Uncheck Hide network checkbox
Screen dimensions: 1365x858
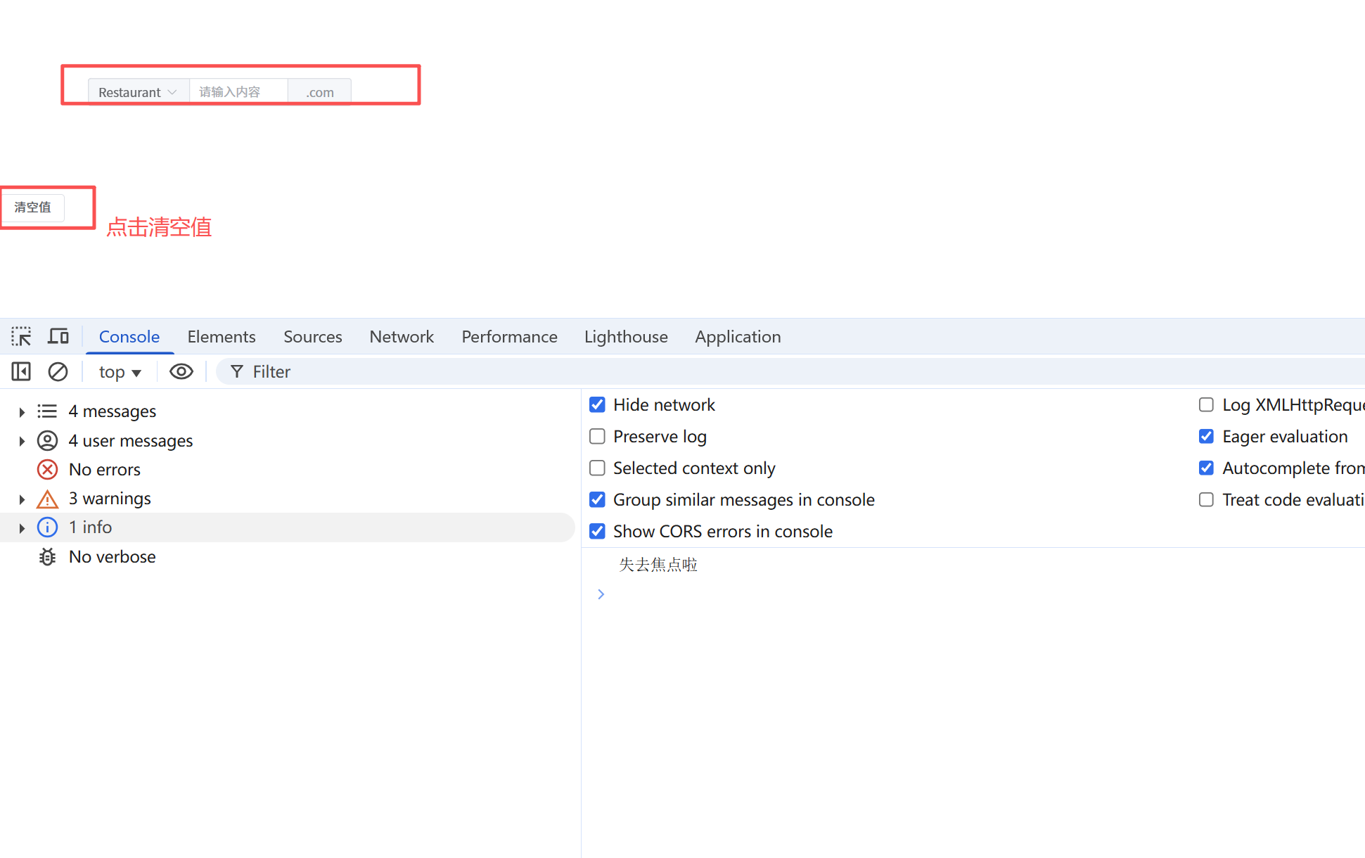pyautogui.click(x=597, y=404)
